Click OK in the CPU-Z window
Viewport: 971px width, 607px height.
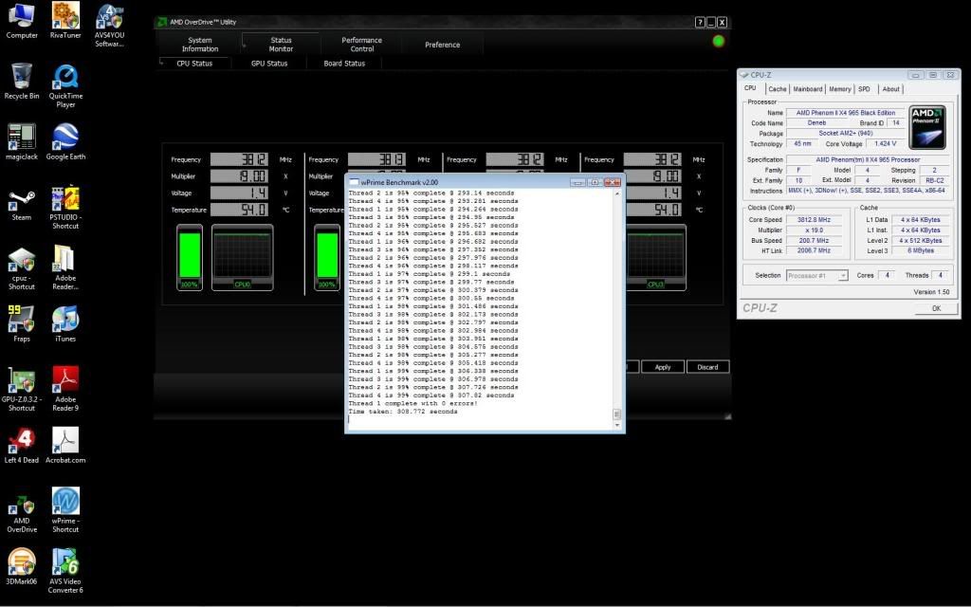tap(936, 308)
